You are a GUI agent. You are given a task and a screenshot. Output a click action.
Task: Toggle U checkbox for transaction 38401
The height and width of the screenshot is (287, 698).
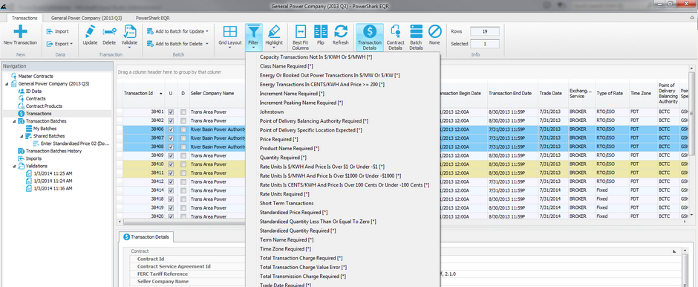[x=172, y=112]
